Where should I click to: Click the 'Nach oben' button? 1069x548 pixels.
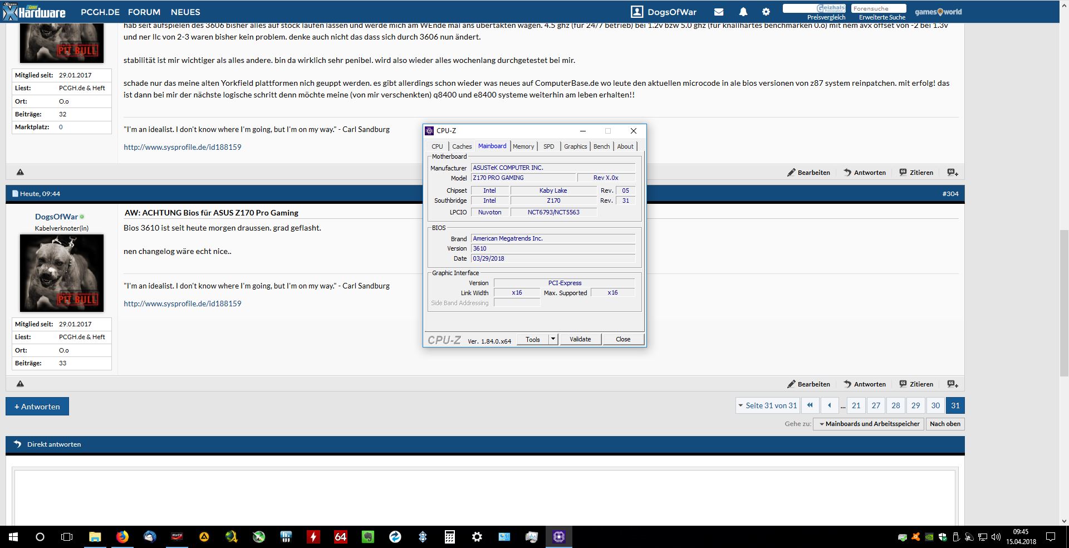tap(945, 424)
